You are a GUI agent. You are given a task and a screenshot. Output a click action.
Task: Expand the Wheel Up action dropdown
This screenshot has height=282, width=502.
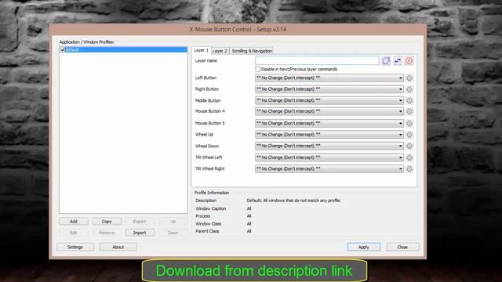[x=329, y=135]
